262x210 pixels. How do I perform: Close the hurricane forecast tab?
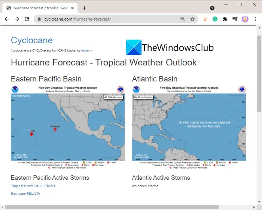click(72, 8)
